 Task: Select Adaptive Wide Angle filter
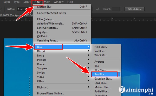(62, 23)
